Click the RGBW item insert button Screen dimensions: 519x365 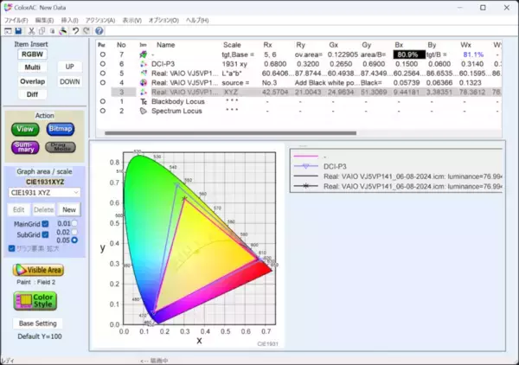tap(32, 54)
